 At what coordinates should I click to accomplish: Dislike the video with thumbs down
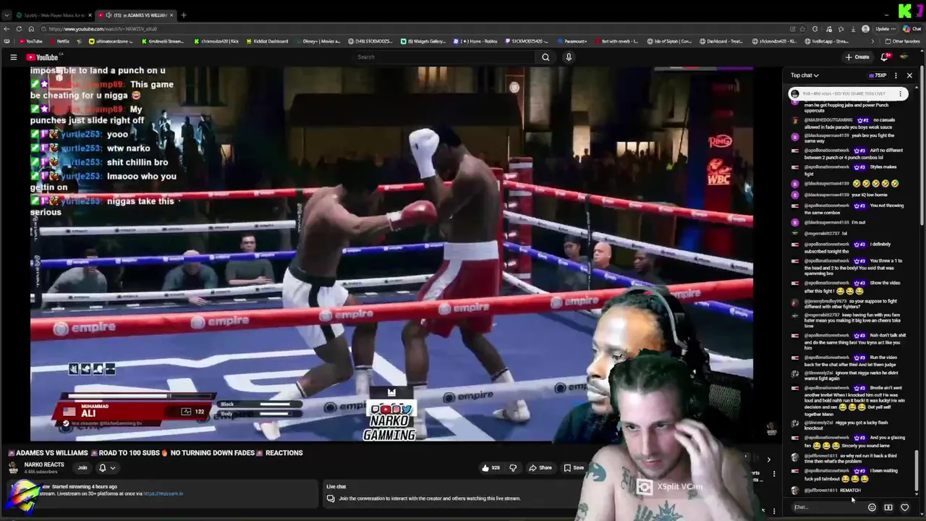(513, 468)
